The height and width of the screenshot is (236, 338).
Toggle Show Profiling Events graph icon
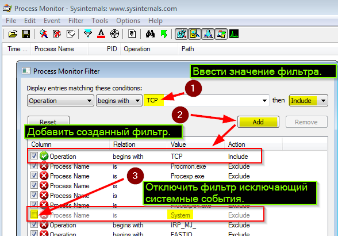point(234,34)
